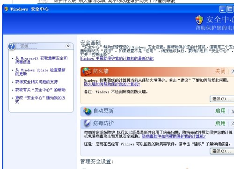Collapse the 病毒防护 section chevron
Image resolution: width=234 pixels, height=169 pixels.
tap(233, 124)
